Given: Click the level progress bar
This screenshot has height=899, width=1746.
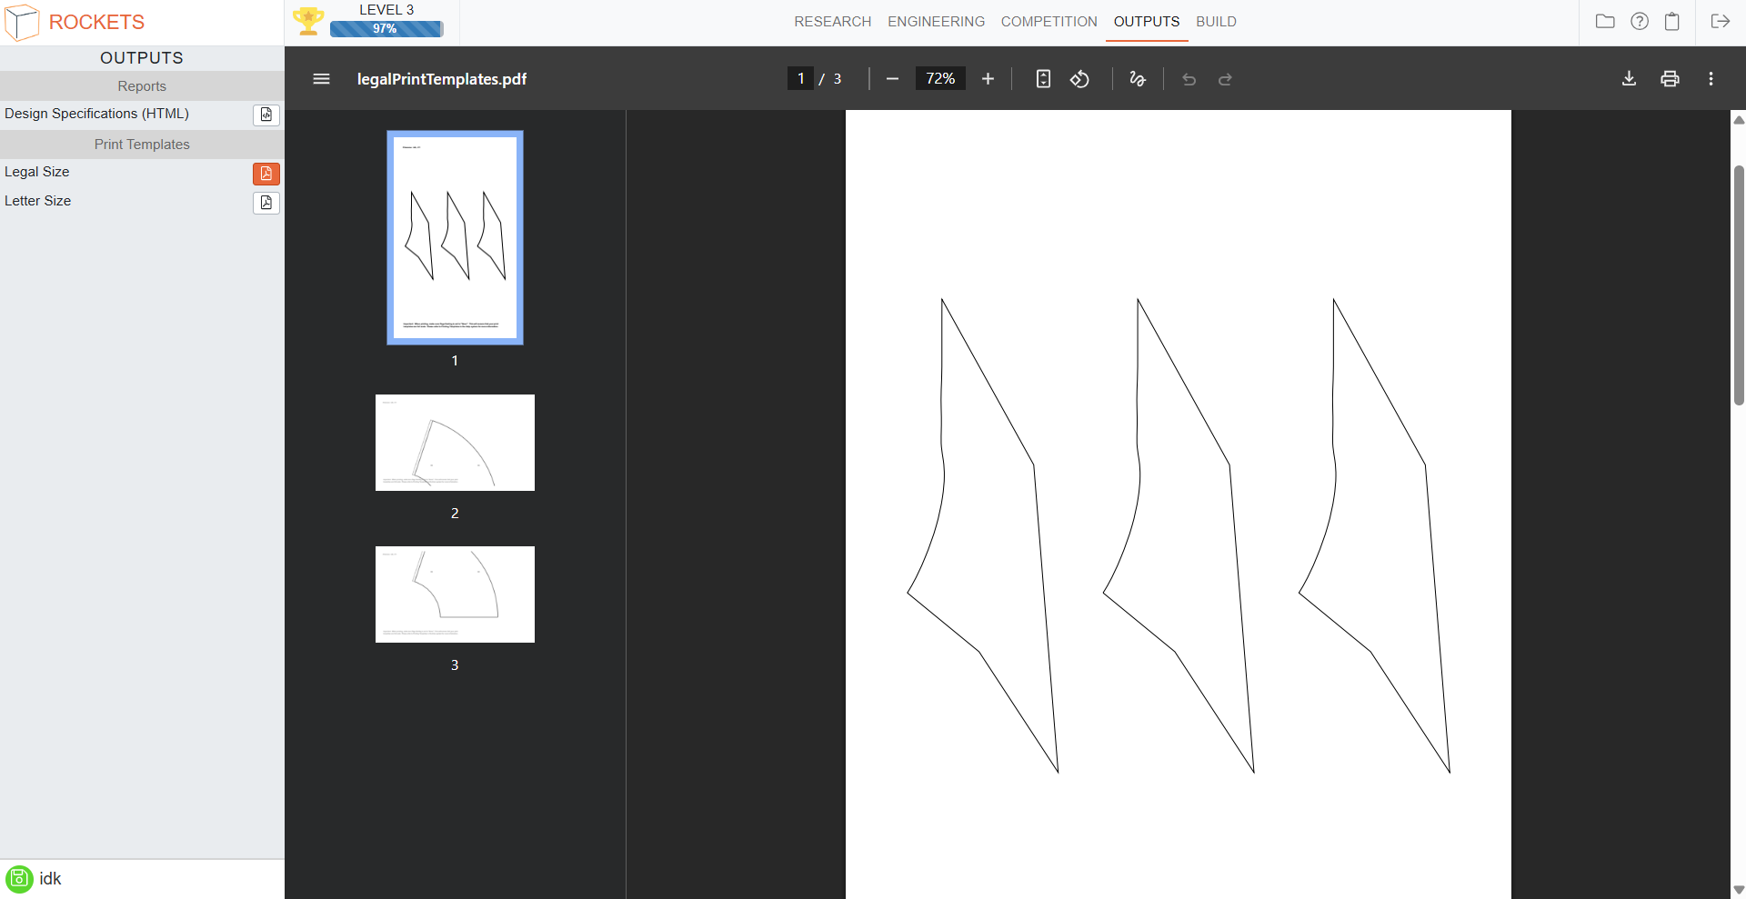Looking at the screenshot, I should coord(386,29).
